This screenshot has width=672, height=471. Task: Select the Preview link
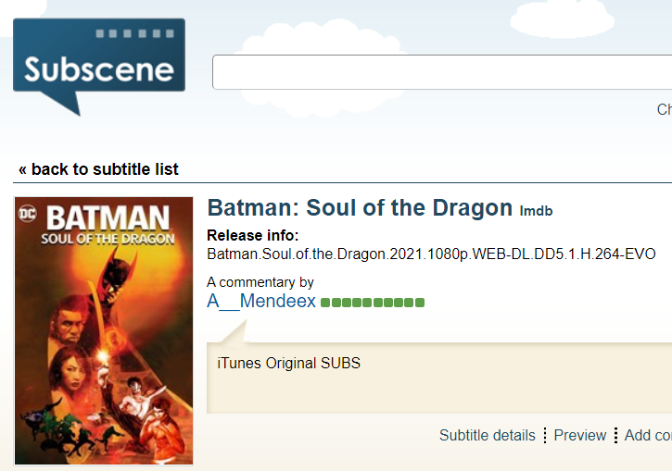[x=580, y=435]
